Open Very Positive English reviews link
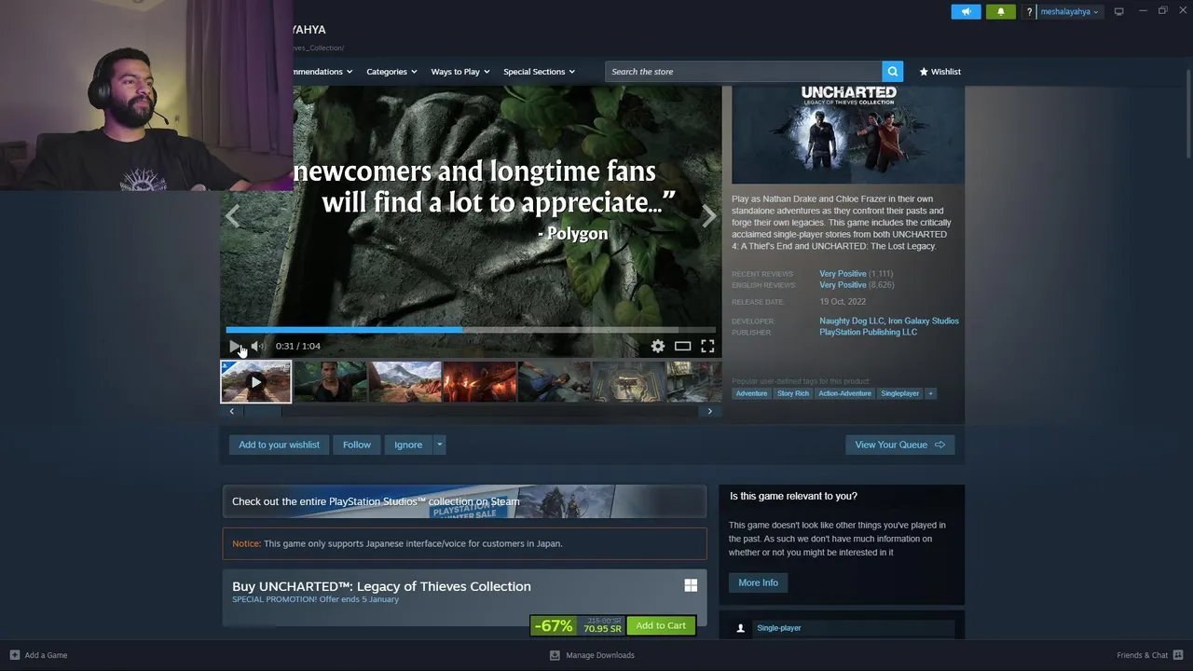The image size is (1193, 671). pyautogui.click(x=843, y=285)
